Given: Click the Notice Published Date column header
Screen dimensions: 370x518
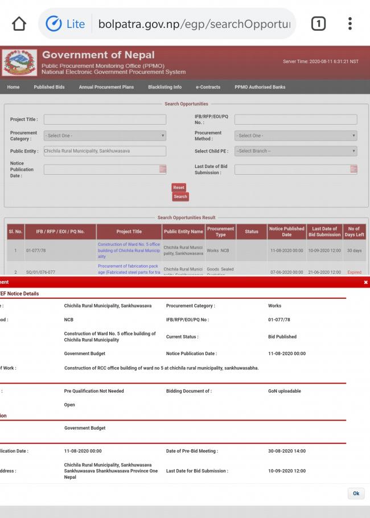Looking at the screenshot, I should (287, 232).
